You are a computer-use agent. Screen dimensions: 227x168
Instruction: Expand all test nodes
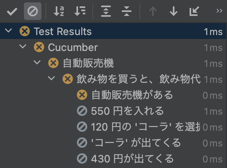[x=106, y=11]
